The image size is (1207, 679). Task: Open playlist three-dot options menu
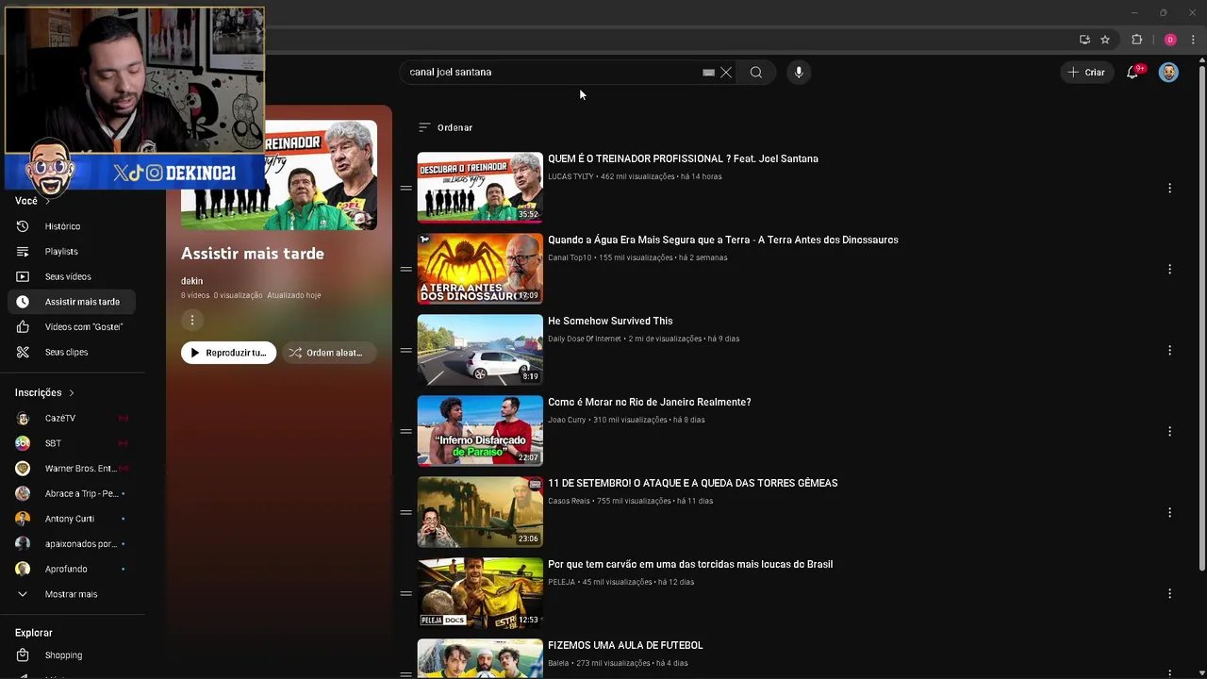(x=191, y=321)
